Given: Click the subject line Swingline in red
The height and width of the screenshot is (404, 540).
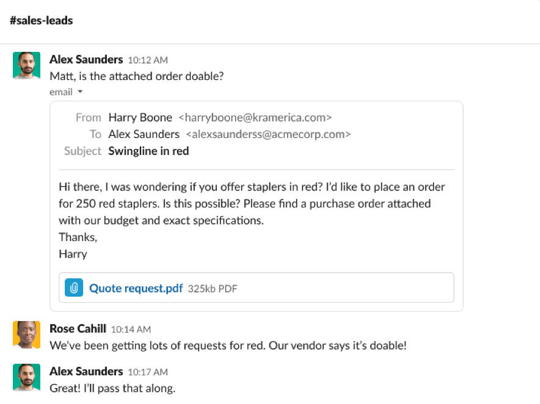Looking at the screenshot, I should tap(148, 151).
